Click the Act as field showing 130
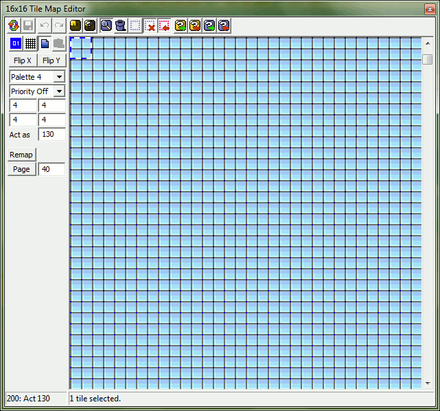 pyautogui.click(x=52, y=134)
